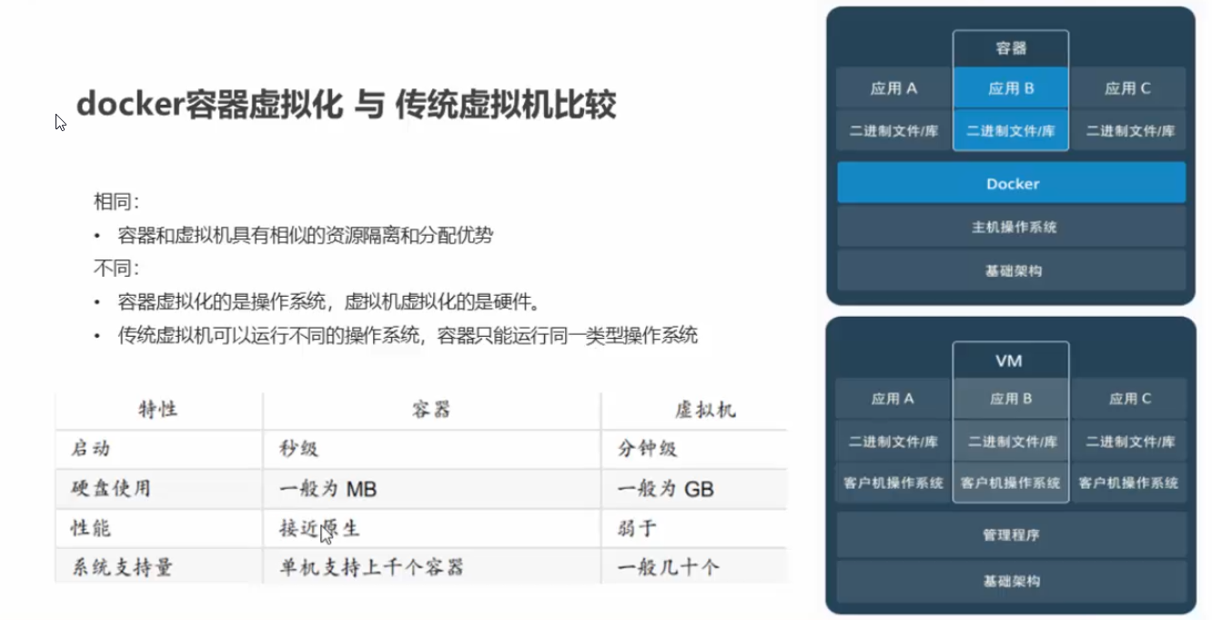Viewport: 1212px width, 620px height.
Task: Select the '秒级' table cell
Action: tap(299, 449)
